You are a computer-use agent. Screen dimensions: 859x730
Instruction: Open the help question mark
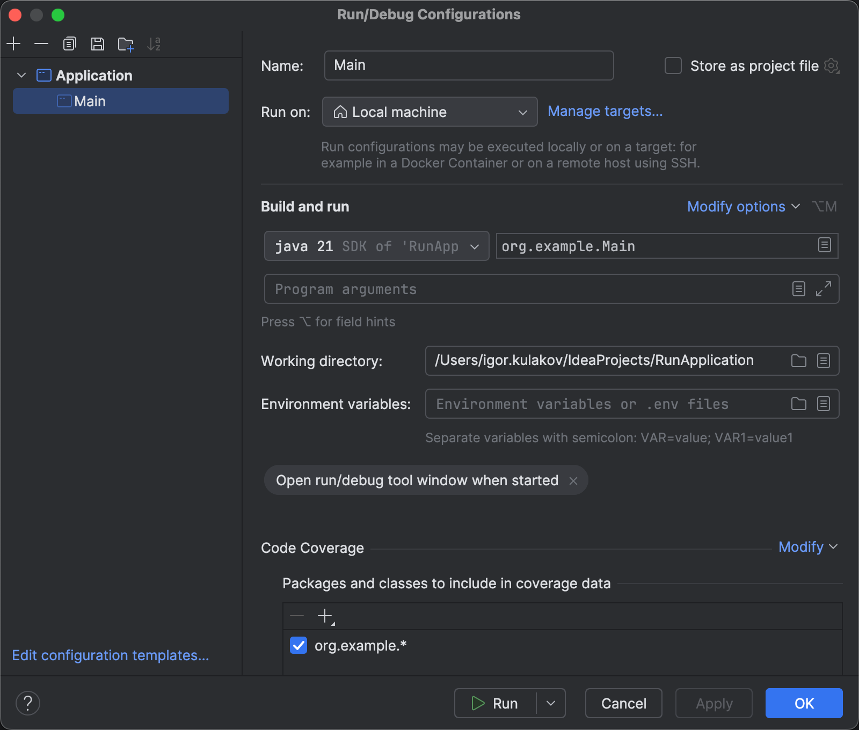point(28,703)
